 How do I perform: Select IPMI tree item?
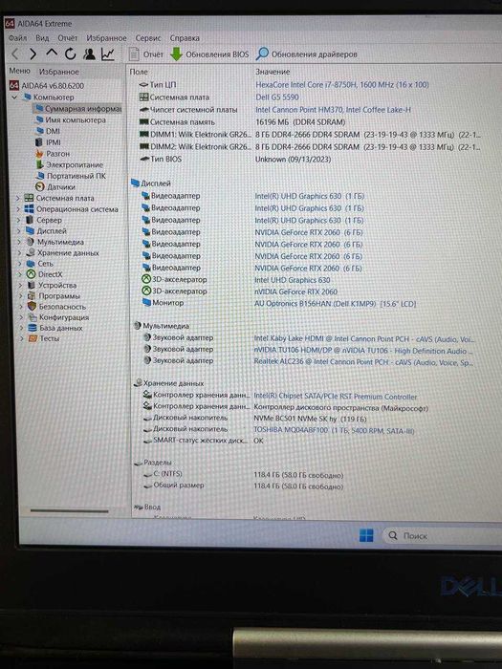[x=48, y=142]
